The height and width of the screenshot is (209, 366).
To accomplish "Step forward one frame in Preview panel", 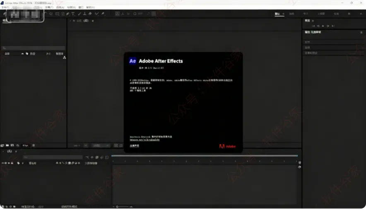I will pos(328,26).
